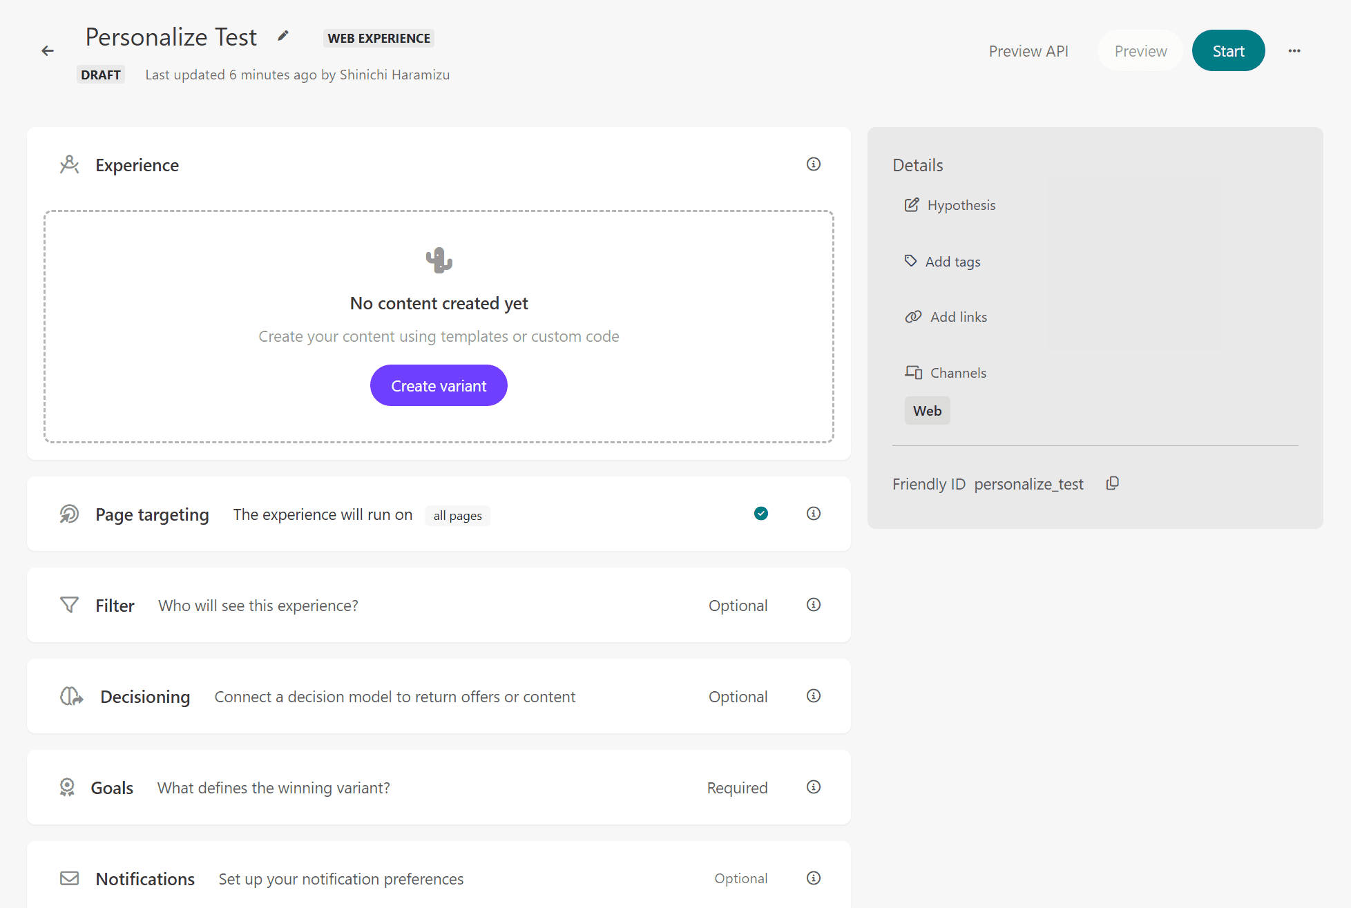Screen dimensions: 1351x908
Task: Click the Notifications info icon
Action: click(814, 878)
